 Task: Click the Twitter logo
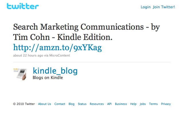pos(23,6)
